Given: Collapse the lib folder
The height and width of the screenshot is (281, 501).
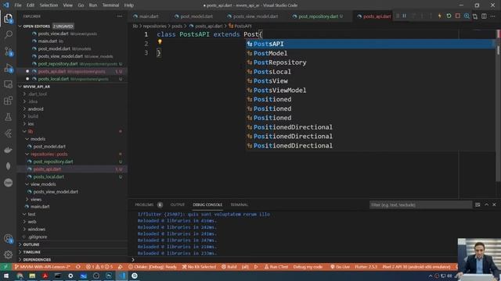Looking at the screenshot, I should click(30, 132).
